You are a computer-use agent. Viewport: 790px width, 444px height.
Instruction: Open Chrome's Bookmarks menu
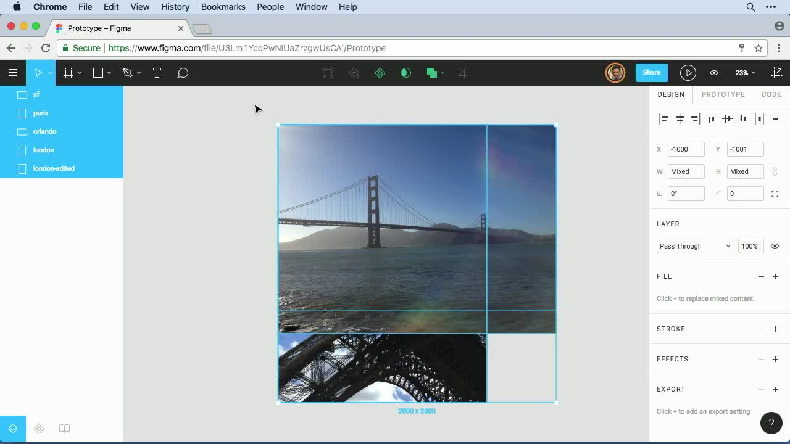[x=223, y=7]
